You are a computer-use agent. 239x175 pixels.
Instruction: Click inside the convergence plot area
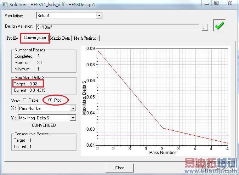pos(163,97)
